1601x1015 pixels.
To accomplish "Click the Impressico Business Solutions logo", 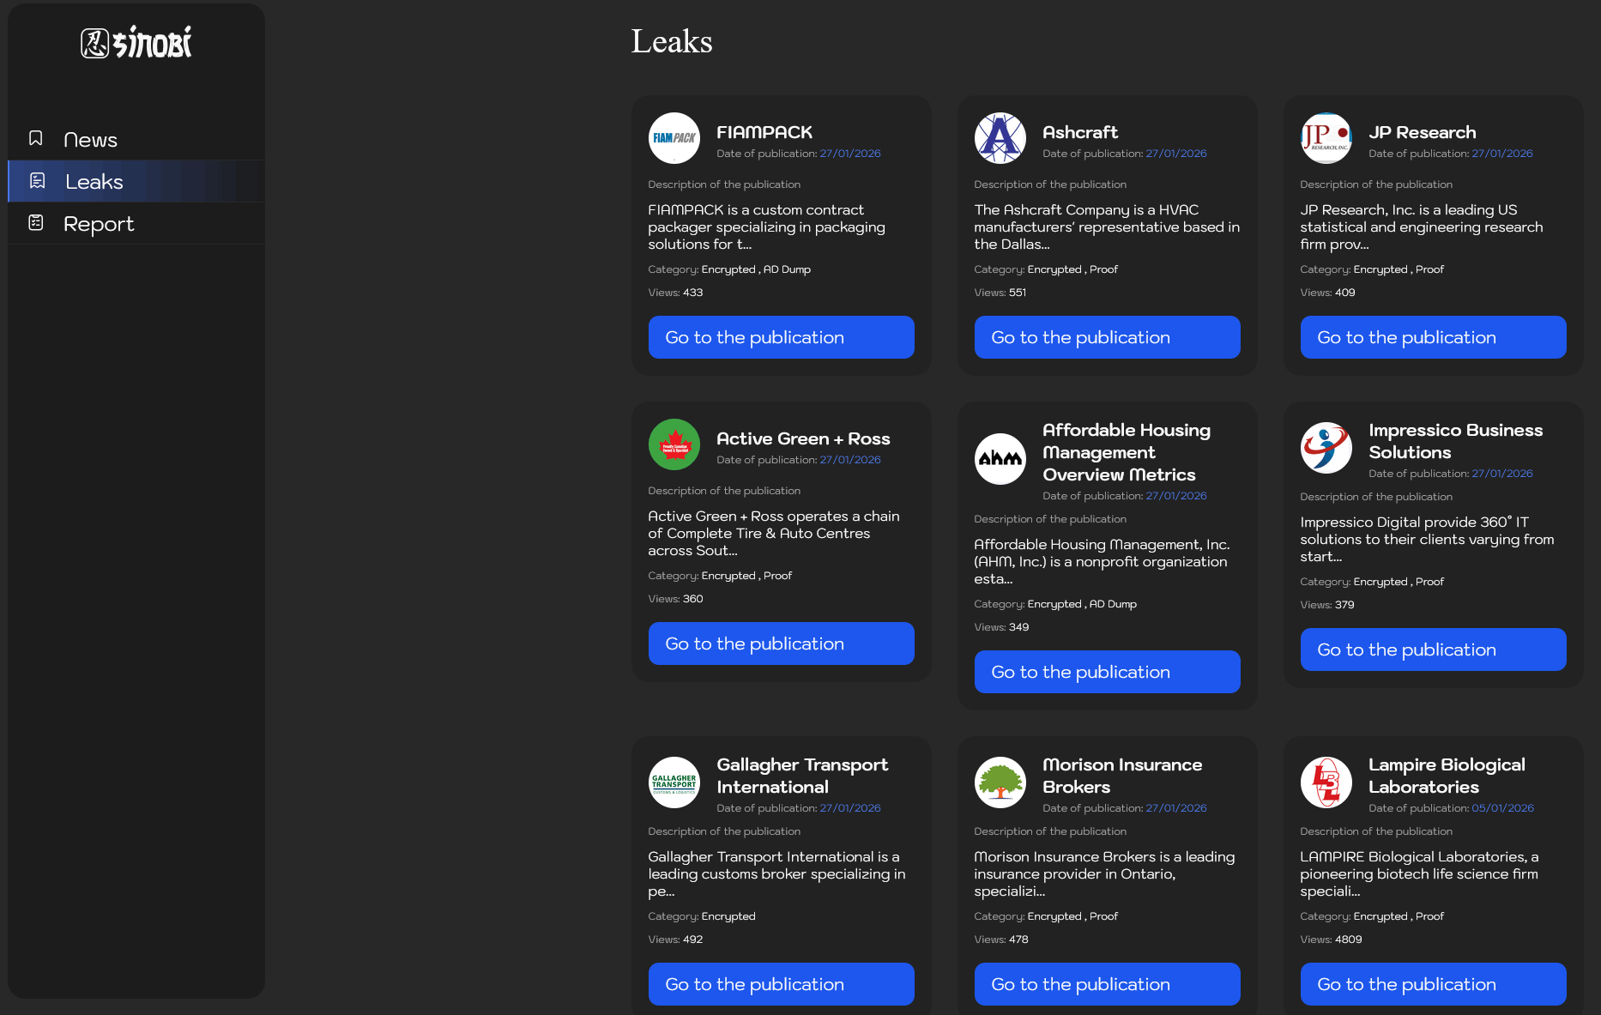I will point(1326,448).
